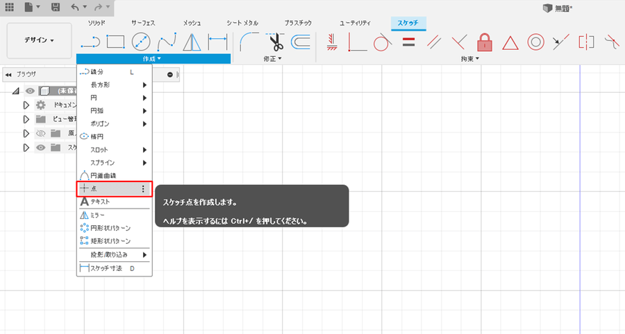Expand the Document Settings tree node
The height and width of the screenshot is (334, 625).
pyautogui.click(x=26, y=105)
